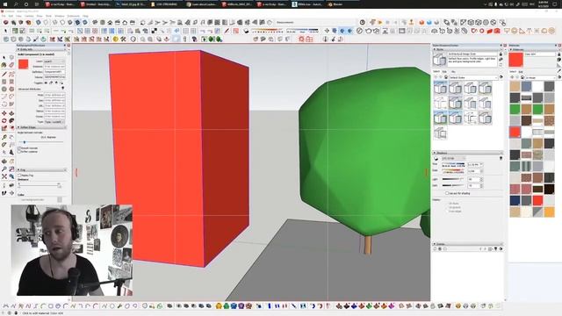Screen dimensions: 562x316
Task: Collapse the Entity Info panel header
Action: (x=41, y=49)
